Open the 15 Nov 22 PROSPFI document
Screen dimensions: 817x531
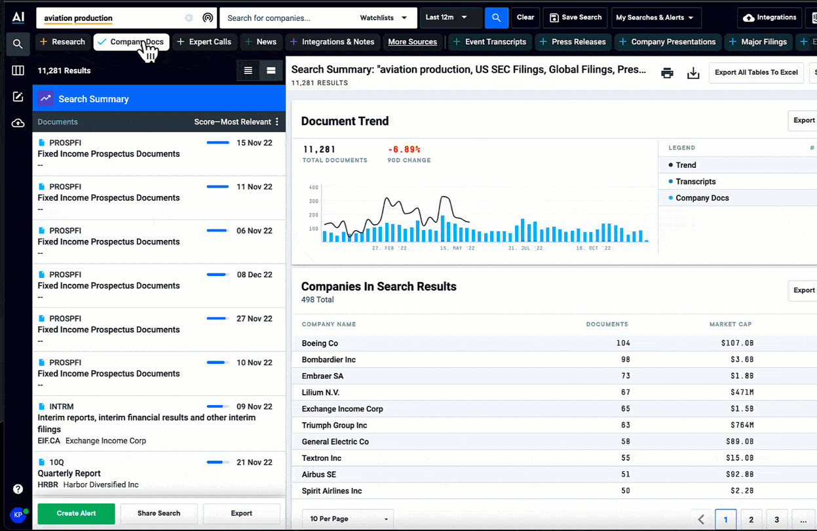pyautogui.click(x=159, y=154)
